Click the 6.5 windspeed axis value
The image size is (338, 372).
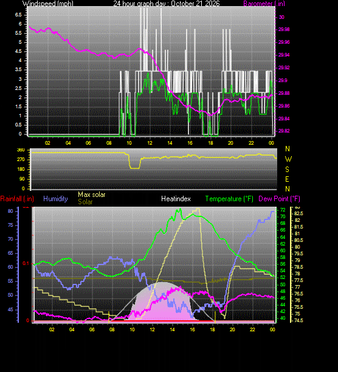(18, 15)
